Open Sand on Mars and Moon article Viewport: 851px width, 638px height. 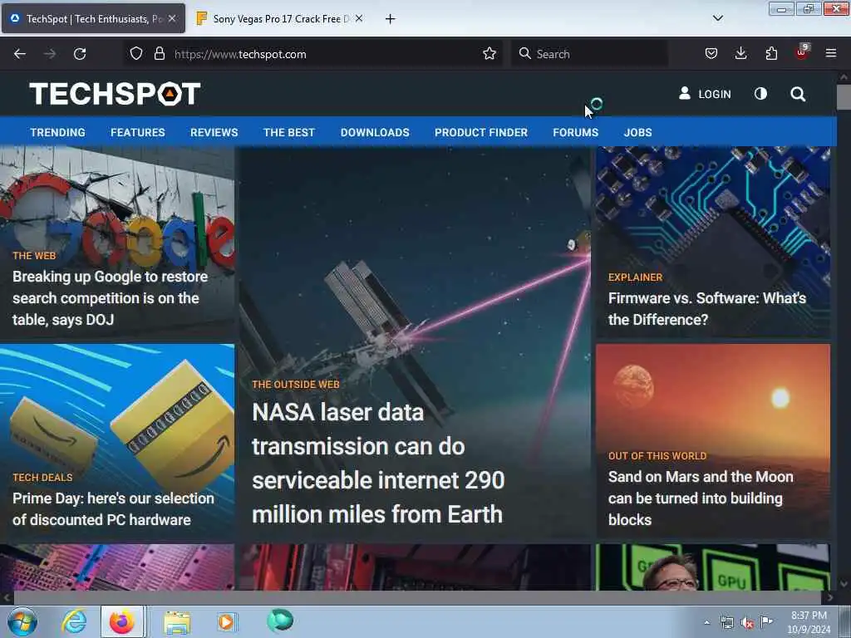pyautogui.click(x=701, y=498)
